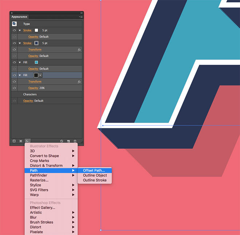The height and width of the screenshot is (235, 240).
Task: Click the Clear Appearance icon
Action: pyautogui.click(x=61, y=141)
